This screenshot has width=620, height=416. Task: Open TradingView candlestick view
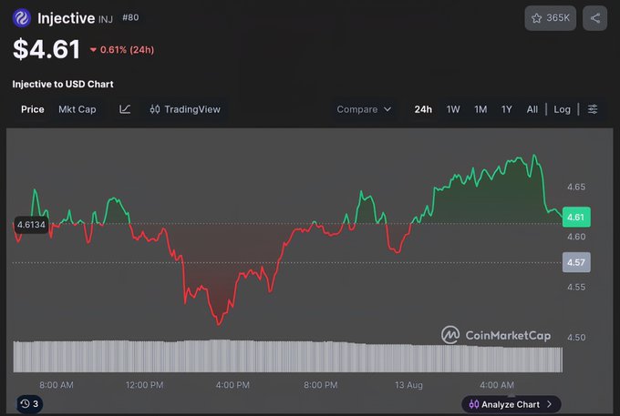tap(185, 109)
